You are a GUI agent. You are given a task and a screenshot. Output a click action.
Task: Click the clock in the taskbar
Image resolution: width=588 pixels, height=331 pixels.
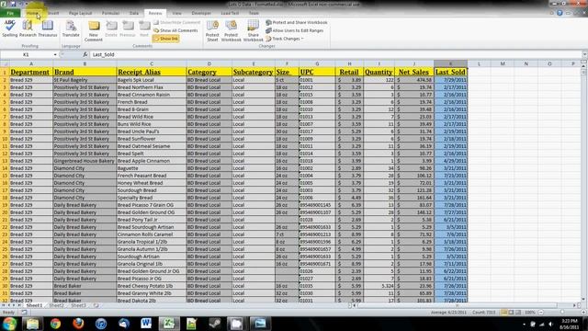point(570,324)
